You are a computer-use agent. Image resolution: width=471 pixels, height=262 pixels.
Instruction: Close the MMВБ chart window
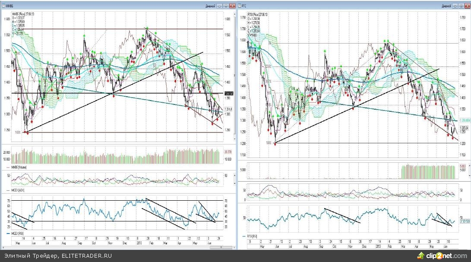(232, 6)
